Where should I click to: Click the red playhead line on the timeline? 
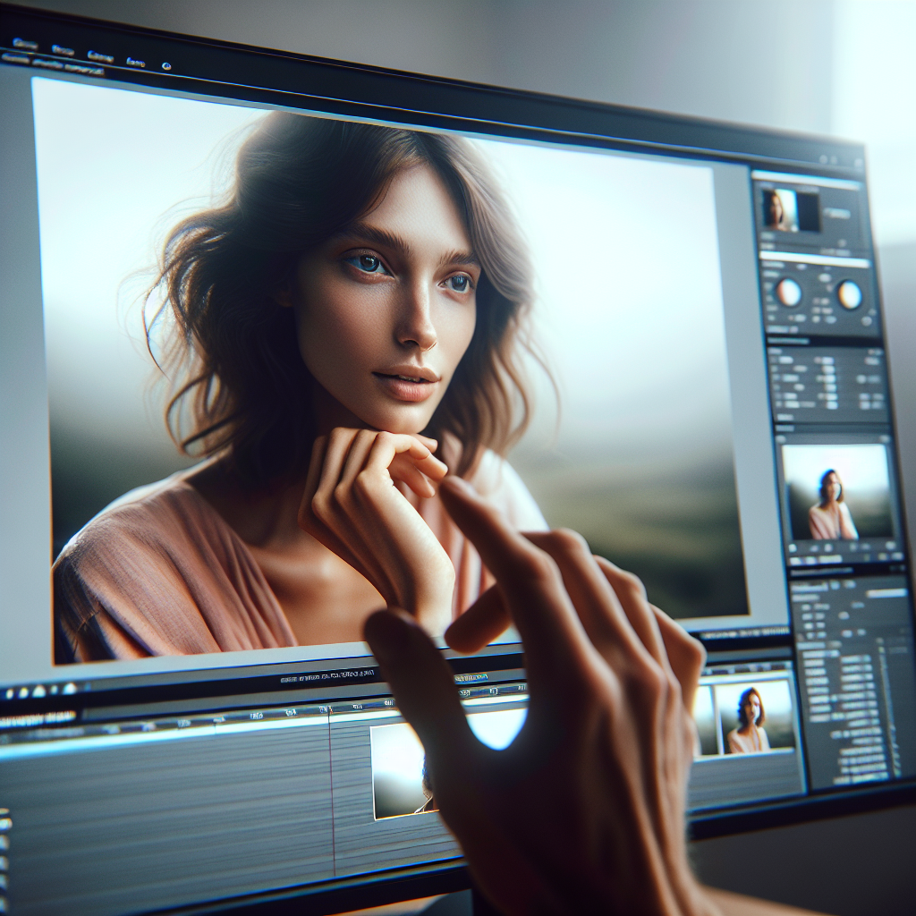[x=332, y=787]
